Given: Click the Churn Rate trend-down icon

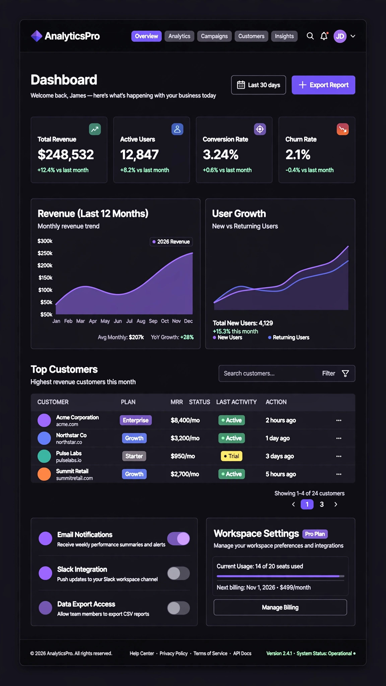Looking at the screenshot, I should point(343,129).
